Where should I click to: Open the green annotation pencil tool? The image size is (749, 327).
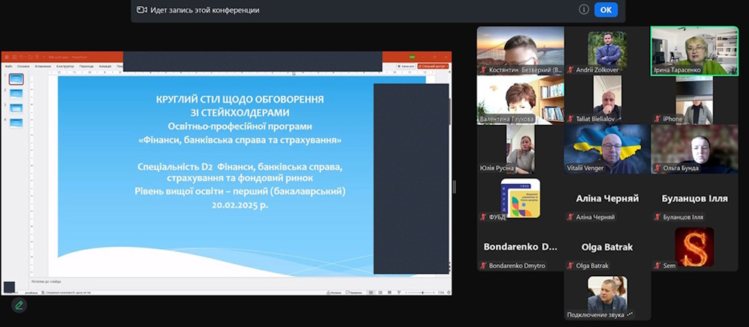pos(19,305)
